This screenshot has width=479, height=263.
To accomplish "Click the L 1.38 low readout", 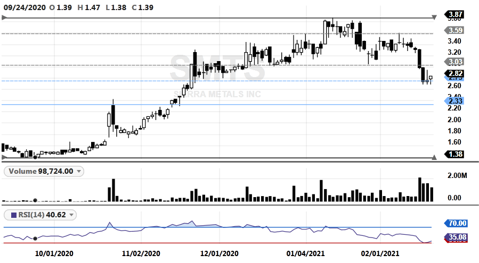I will (116, 7).
